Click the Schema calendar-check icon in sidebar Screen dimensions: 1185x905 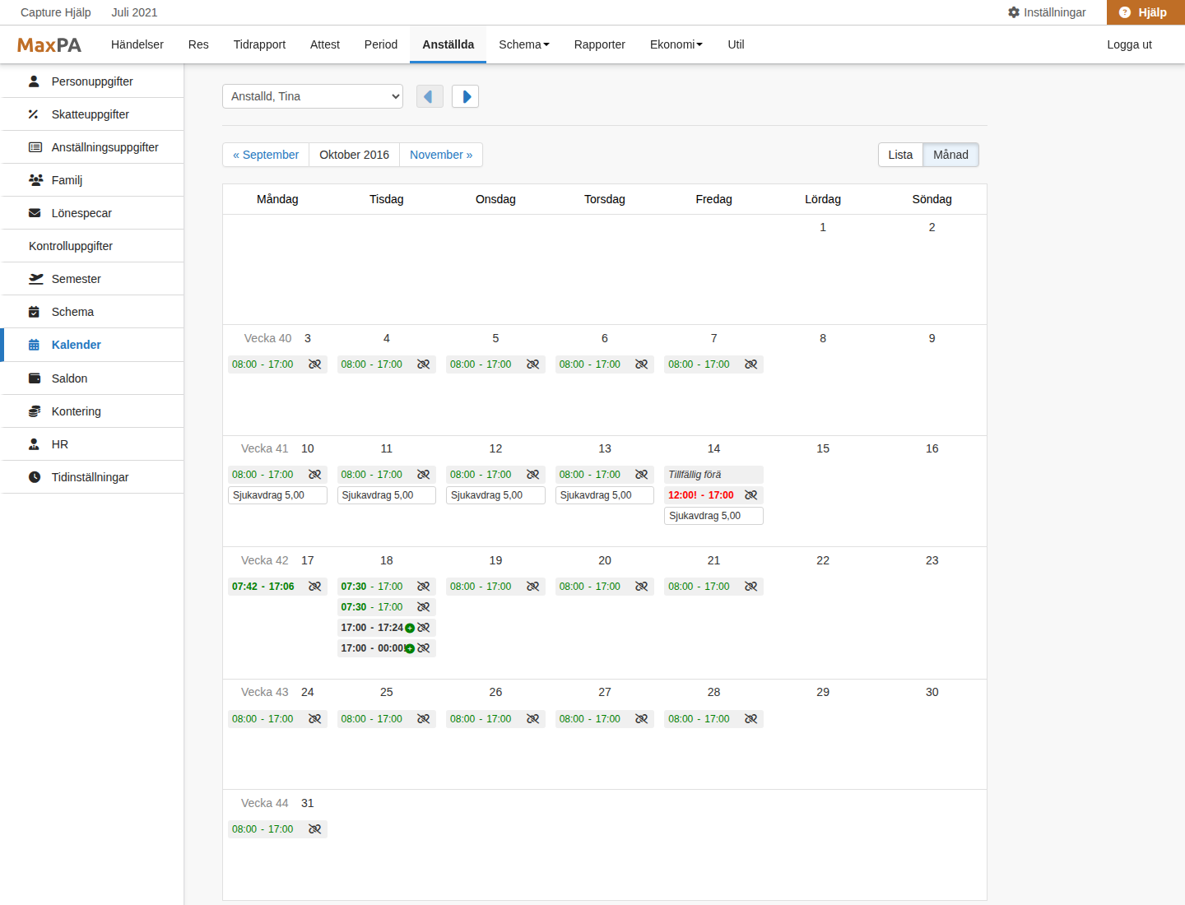coord(34,312)
